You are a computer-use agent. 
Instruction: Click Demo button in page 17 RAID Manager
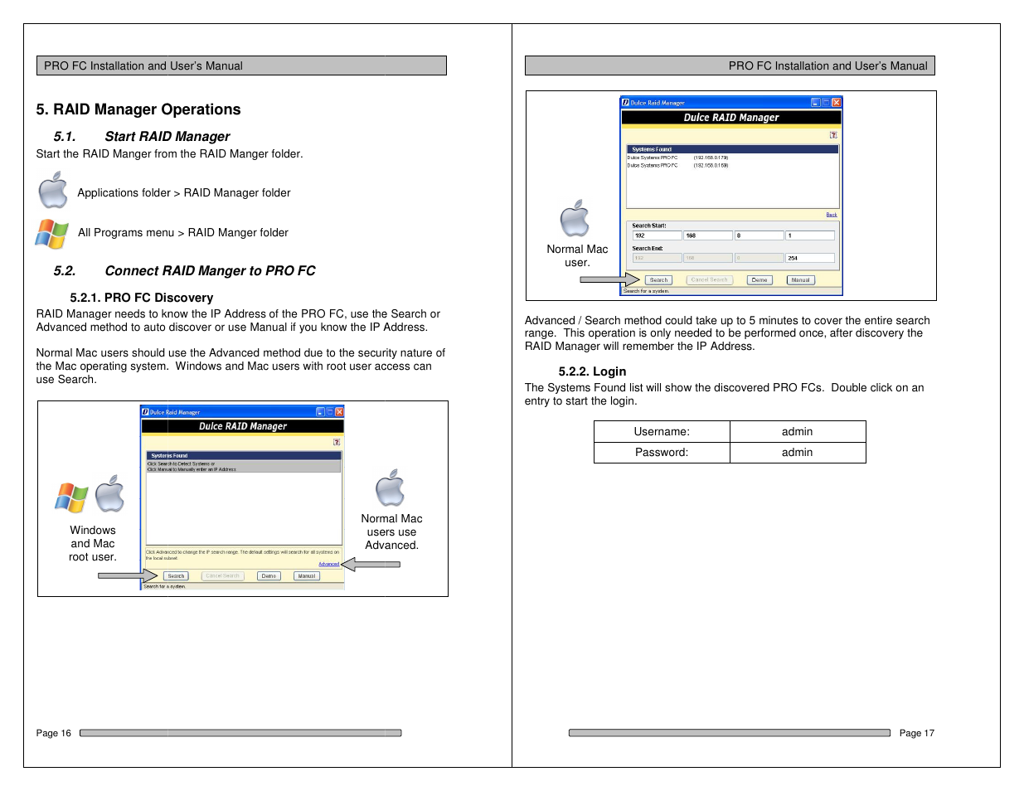[760, 279]
